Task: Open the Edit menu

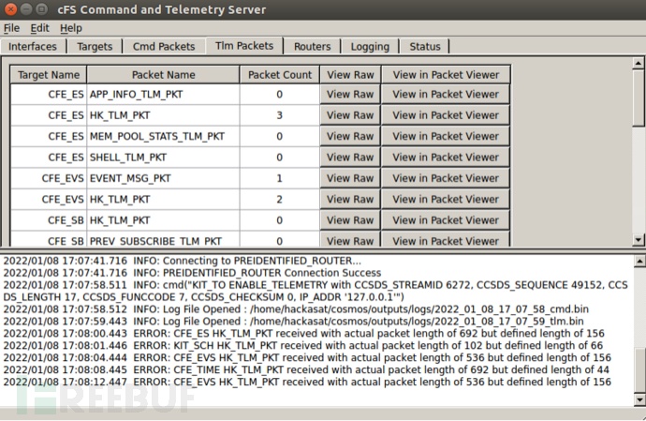Action: pos(39,28)
